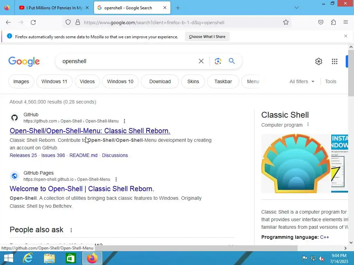Viewport: 354px width, 265px height.
Task: Filter results by Windows 10
Action: point(120,81)
